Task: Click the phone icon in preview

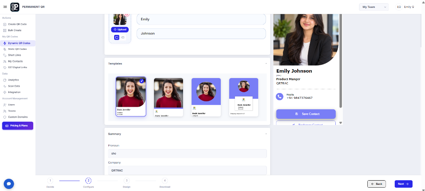Action: click(x=279, y=96)
